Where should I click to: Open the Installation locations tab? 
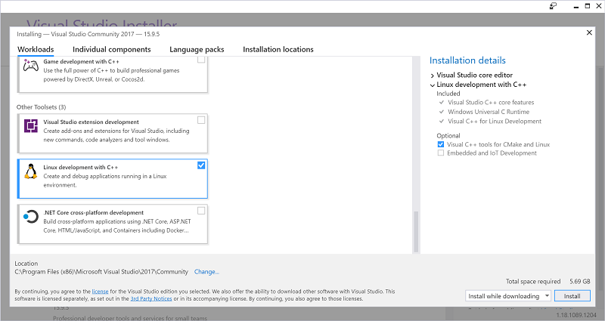tap(278, 49)
